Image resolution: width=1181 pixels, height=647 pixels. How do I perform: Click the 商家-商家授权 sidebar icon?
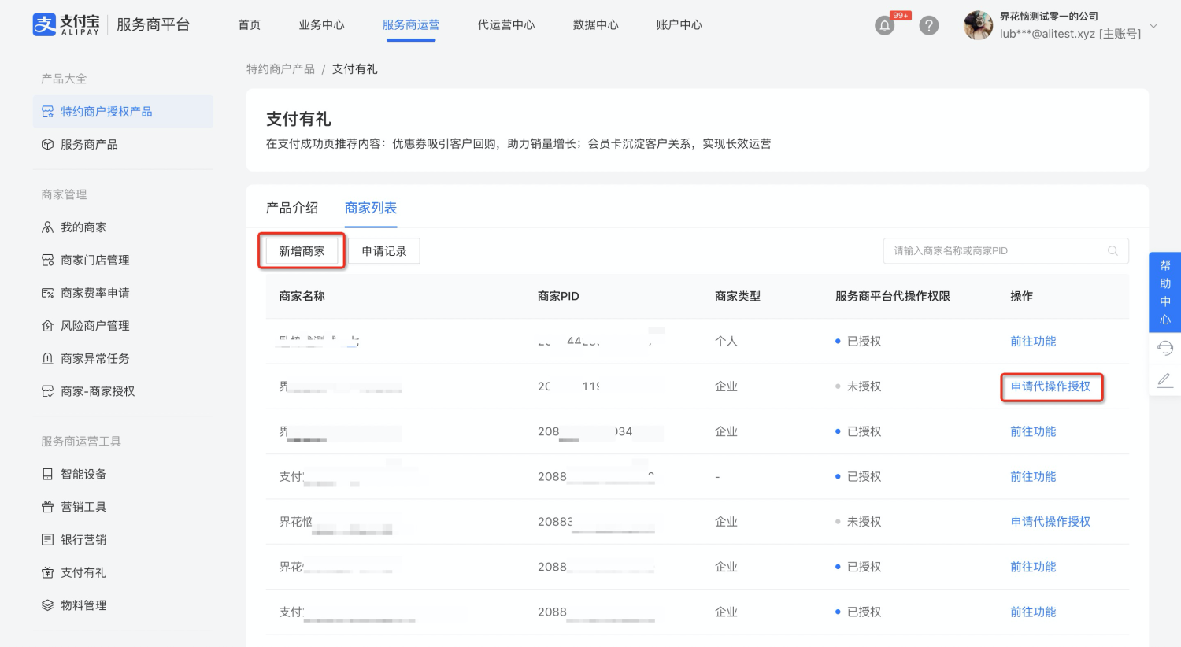(x=48, y=391)
